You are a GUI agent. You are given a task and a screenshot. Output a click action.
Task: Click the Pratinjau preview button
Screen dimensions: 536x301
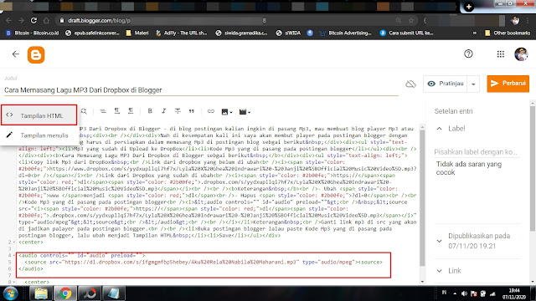pos(445,84)
